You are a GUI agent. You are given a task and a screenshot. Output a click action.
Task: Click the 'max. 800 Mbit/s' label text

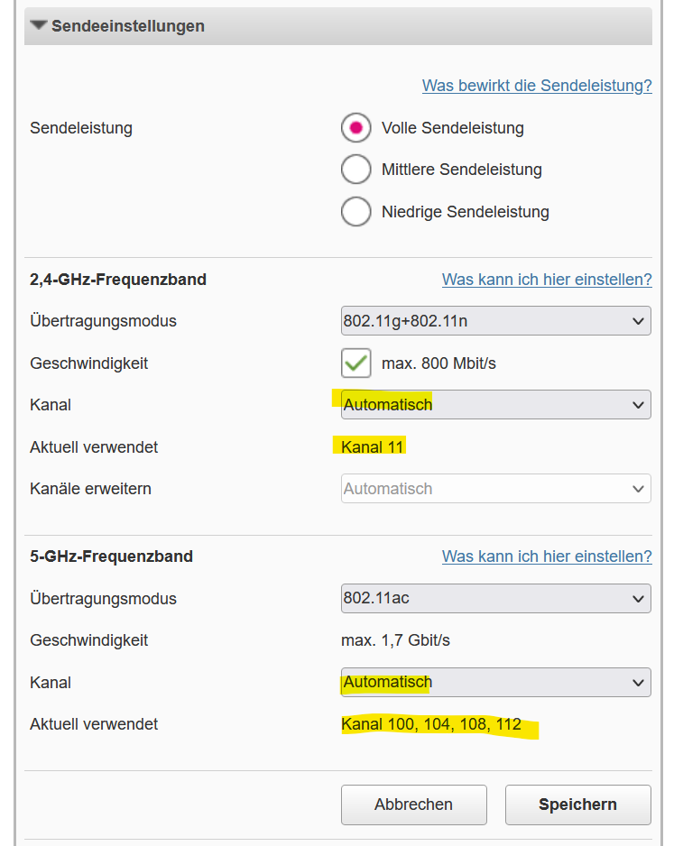438,363
